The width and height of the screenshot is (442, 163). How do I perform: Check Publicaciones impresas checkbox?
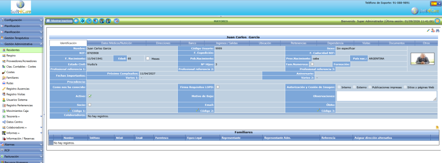[x=370, y=87]
